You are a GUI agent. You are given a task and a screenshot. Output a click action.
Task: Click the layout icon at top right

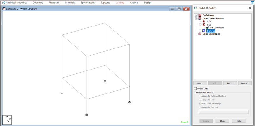coord(252,3)
